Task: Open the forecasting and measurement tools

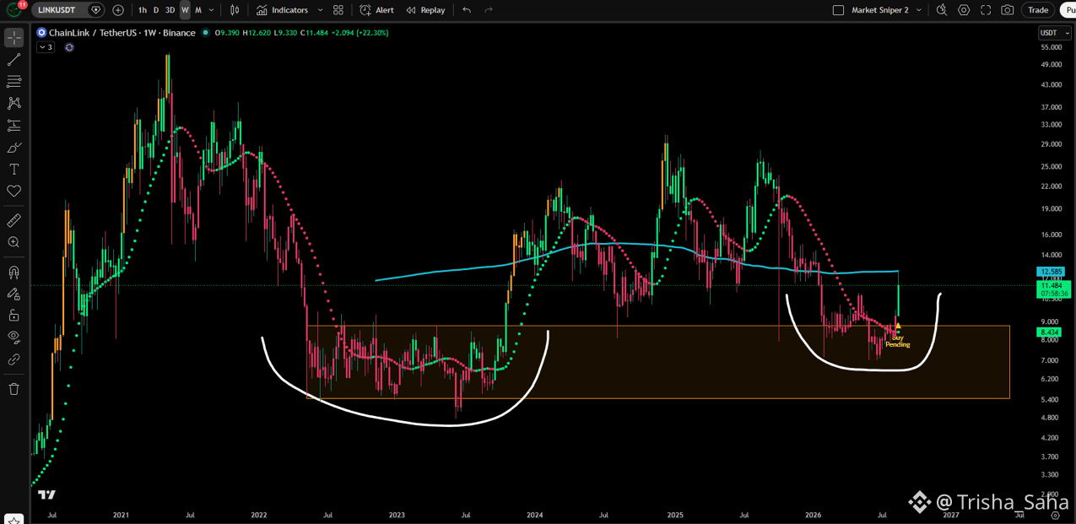Action: click(x=14, y=126)
